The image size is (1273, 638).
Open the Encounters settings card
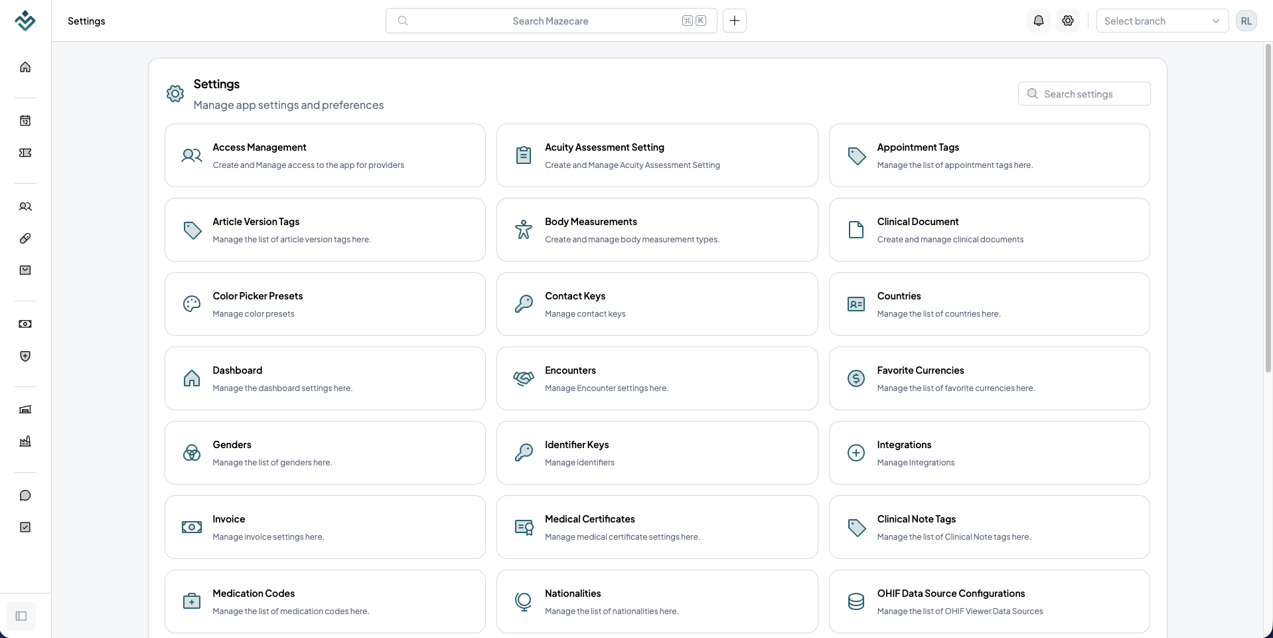click(657, 378)
